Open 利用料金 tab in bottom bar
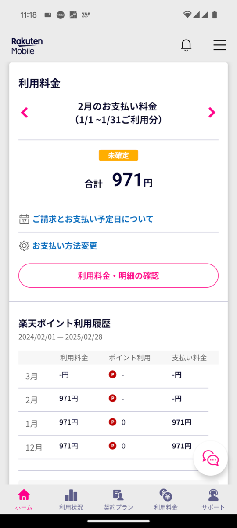The height and width of the screenshot is (528, 237). (x=166, y=500)
